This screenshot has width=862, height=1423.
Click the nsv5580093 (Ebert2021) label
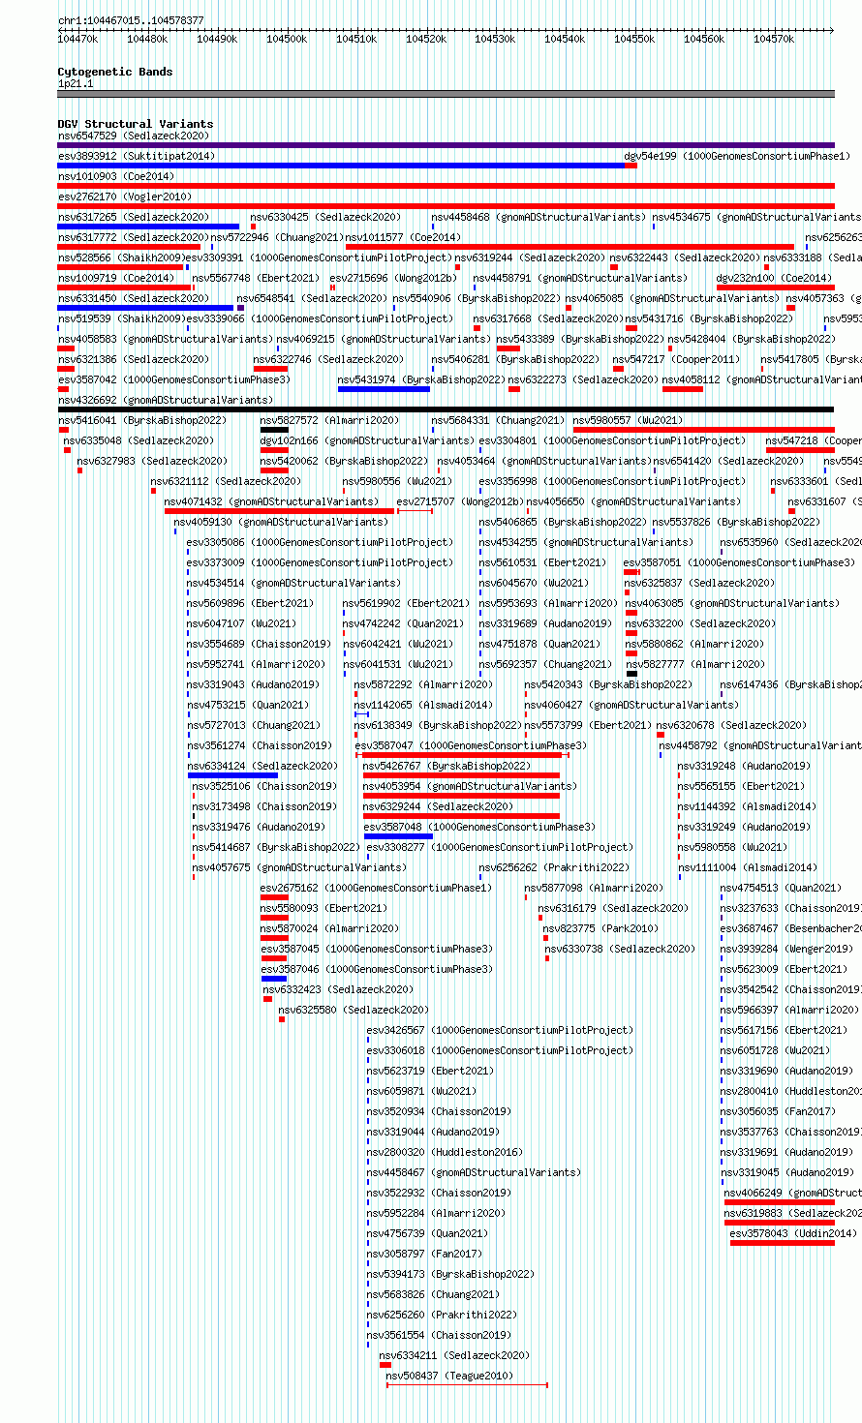click(x=323, y=909)
